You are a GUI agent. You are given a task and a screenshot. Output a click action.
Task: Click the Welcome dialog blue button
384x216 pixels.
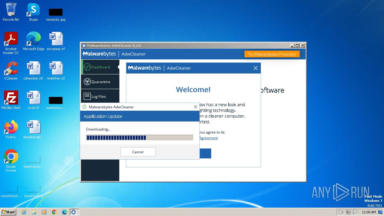[x=205, y=153]
